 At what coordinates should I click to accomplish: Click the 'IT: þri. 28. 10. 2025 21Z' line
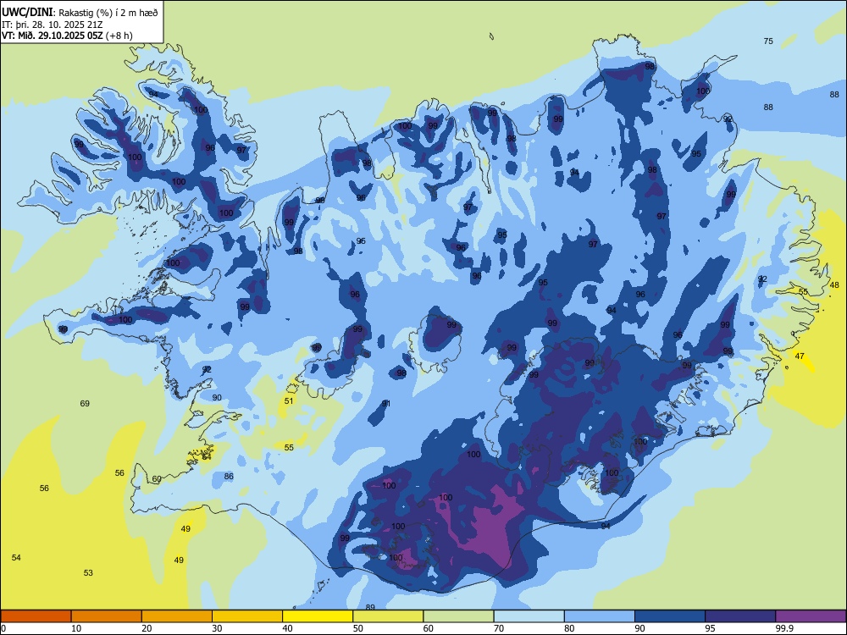[52, 25]
